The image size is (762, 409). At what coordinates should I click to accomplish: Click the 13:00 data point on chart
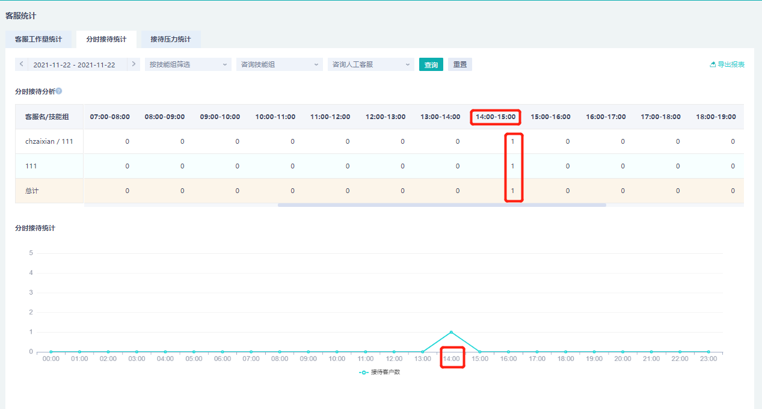click(423, 352)
